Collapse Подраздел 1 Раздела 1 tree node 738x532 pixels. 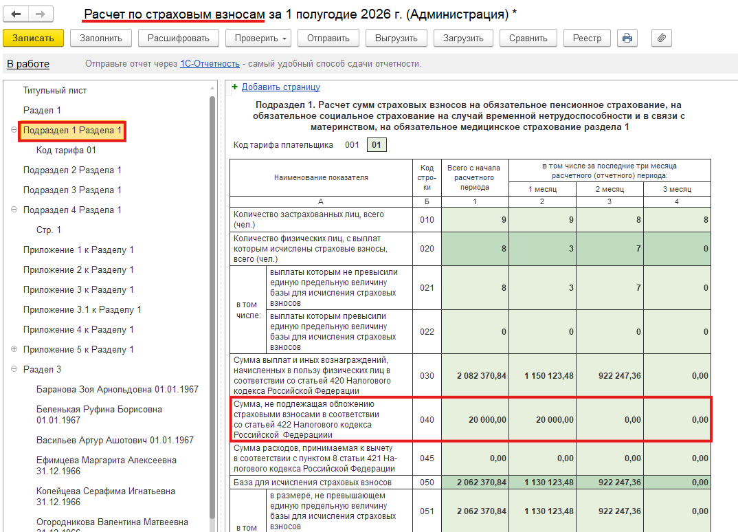click(14, 130)
